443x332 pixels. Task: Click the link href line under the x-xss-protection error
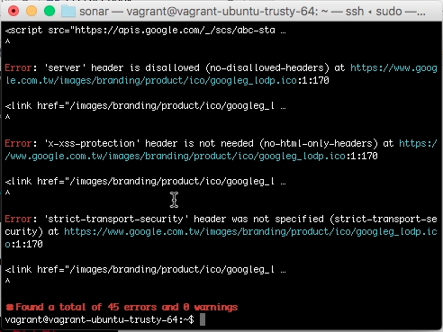coord(146,182)
